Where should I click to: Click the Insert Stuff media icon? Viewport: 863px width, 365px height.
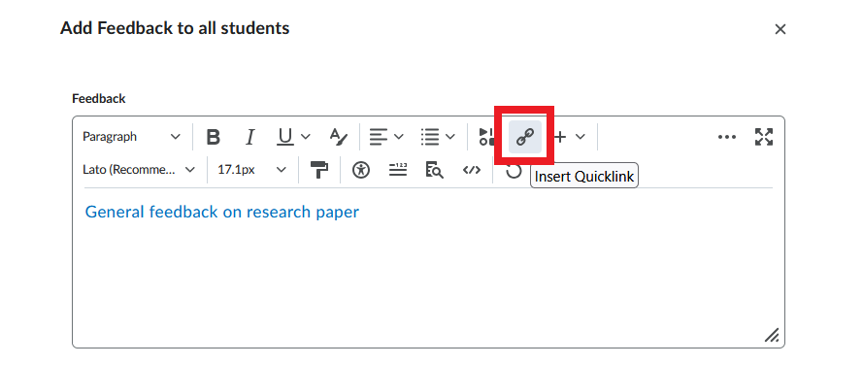pos(486,137)
